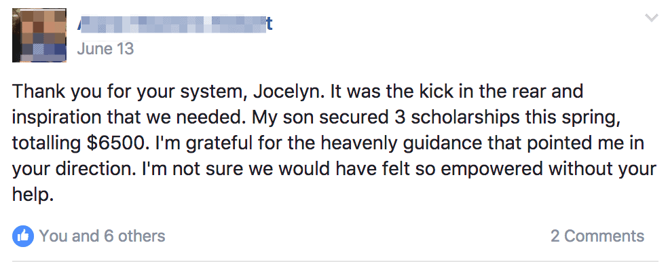Visit the blurred poster name link
Image resolution: width=668 pixels, height=262 pixels.
coord(176,24)
